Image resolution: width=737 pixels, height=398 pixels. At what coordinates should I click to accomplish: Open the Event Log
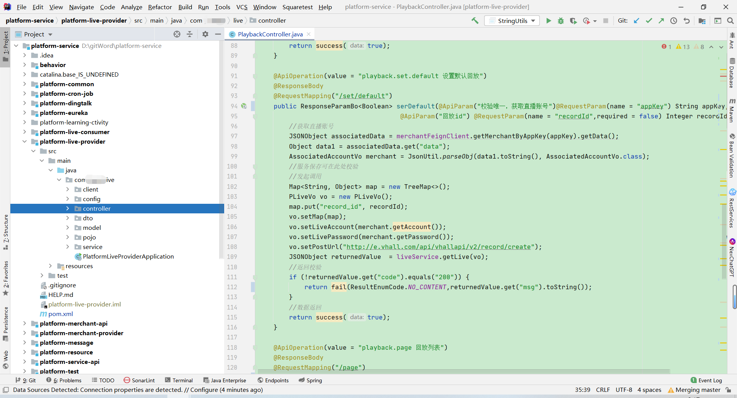[x=706, y=380]
